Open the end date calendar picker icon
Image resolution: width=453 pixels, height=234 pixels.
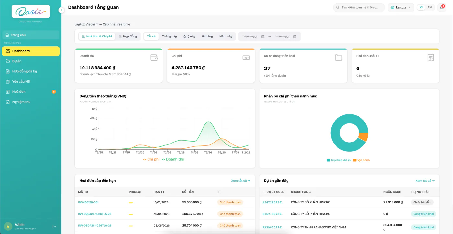(295, 37)
